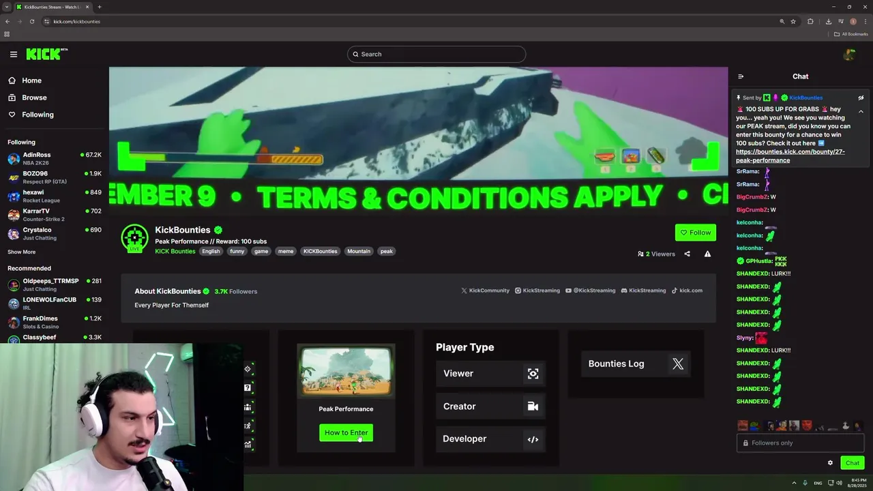Open the hamburger menu beside the Kick logo

coord(14,54)
